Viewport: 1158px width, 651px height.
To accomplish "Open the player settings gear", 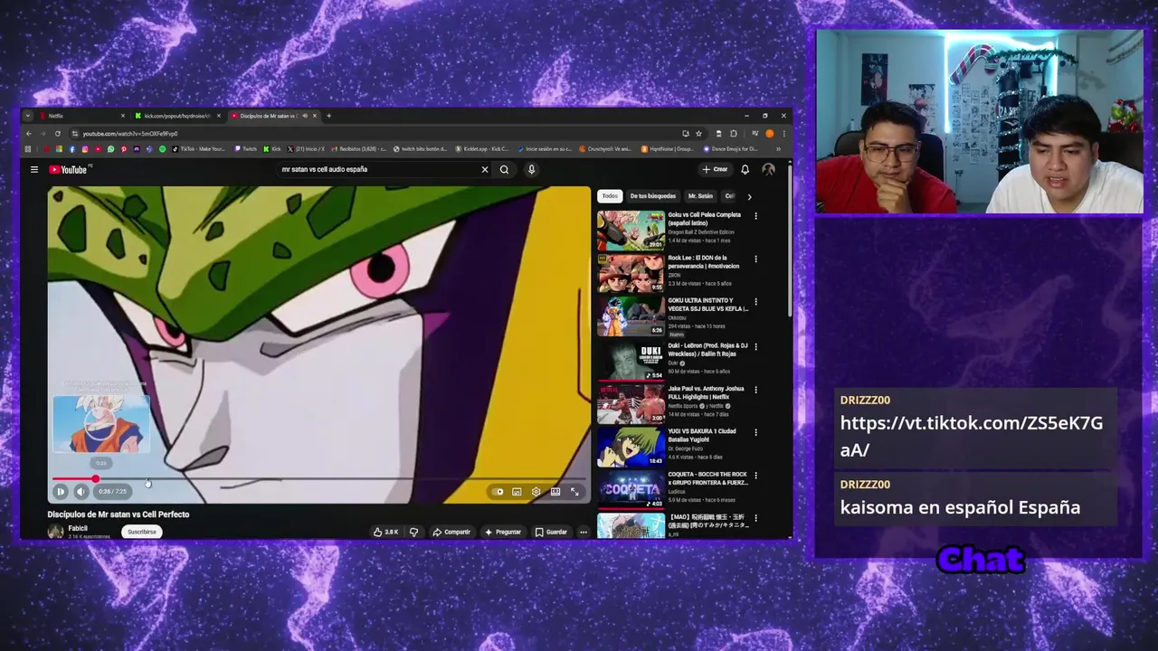I will 536,492.
